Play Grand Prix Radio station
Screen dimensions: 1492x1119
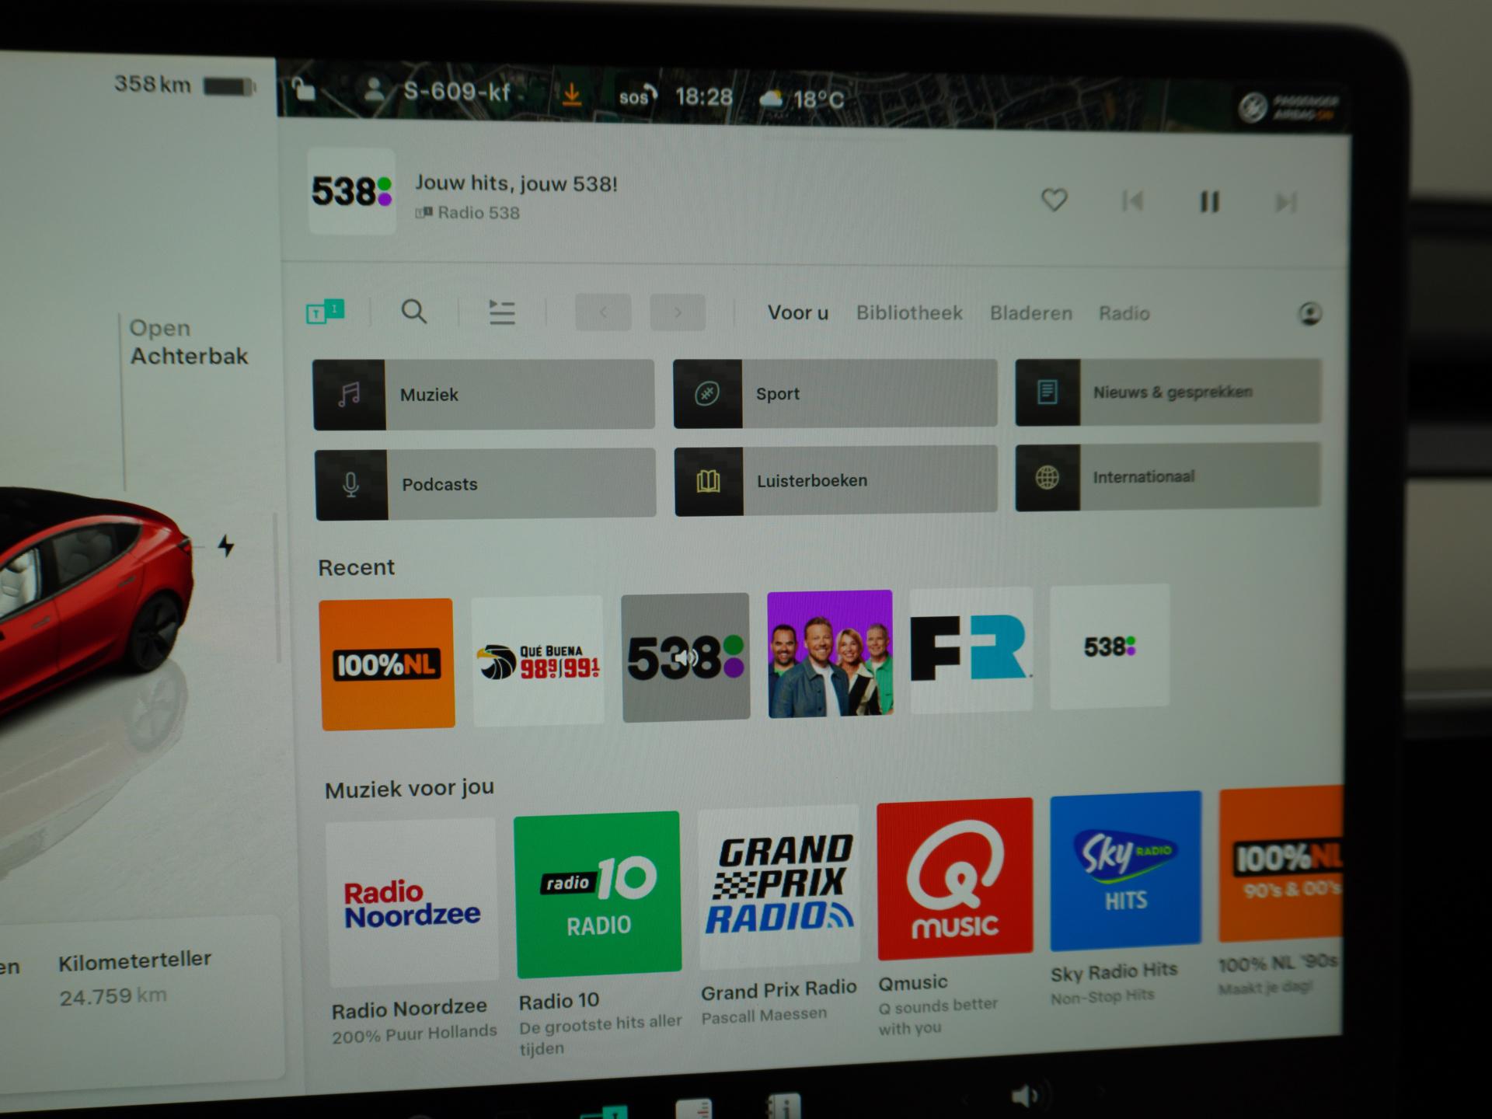tap(780, 886)
